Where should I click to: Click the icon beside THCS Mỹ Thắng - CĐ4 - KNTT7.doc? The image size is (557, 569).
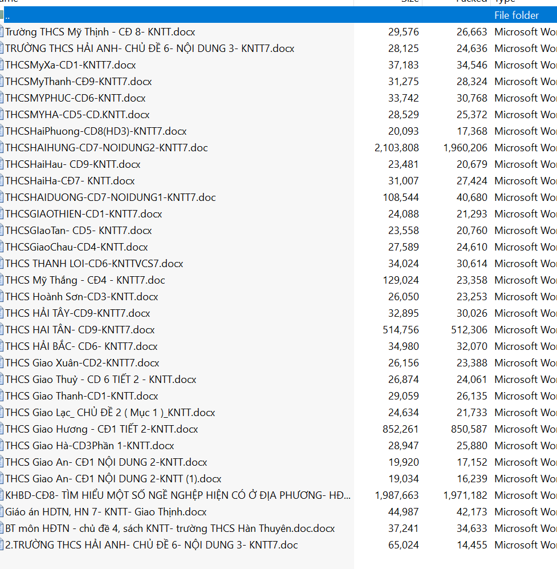[2, 280]
